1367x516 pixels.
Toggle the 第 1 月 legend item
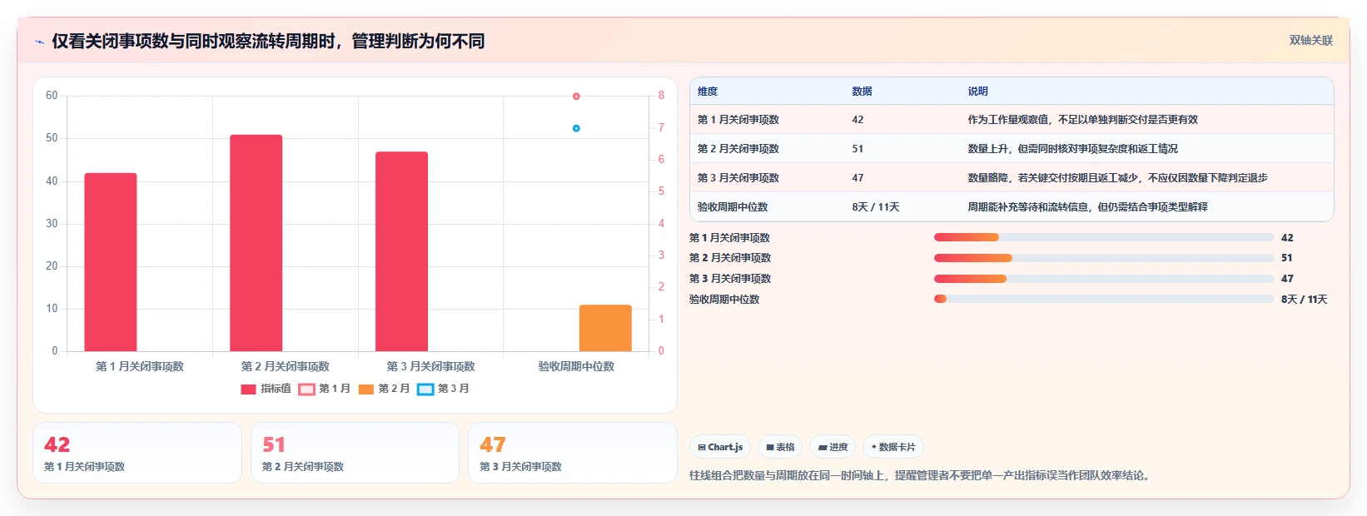coord(324,389)
